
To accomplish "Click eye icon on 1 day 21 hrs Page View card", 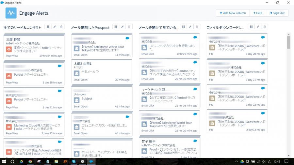I will pyautogui.click(x=9, y=101).
